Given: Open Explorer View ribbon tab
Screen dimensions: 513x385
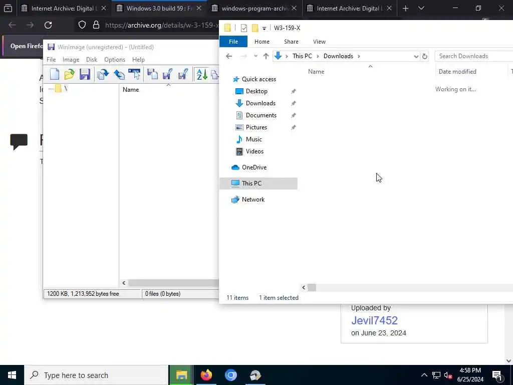Looking at the screenshot, I should click(x=319, y=42).
